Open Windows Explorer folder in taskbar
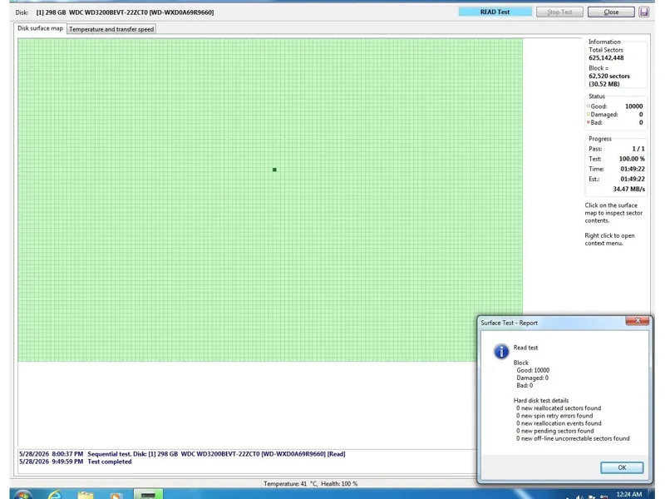The image size is (665, 499). click(x=86, y=495)
